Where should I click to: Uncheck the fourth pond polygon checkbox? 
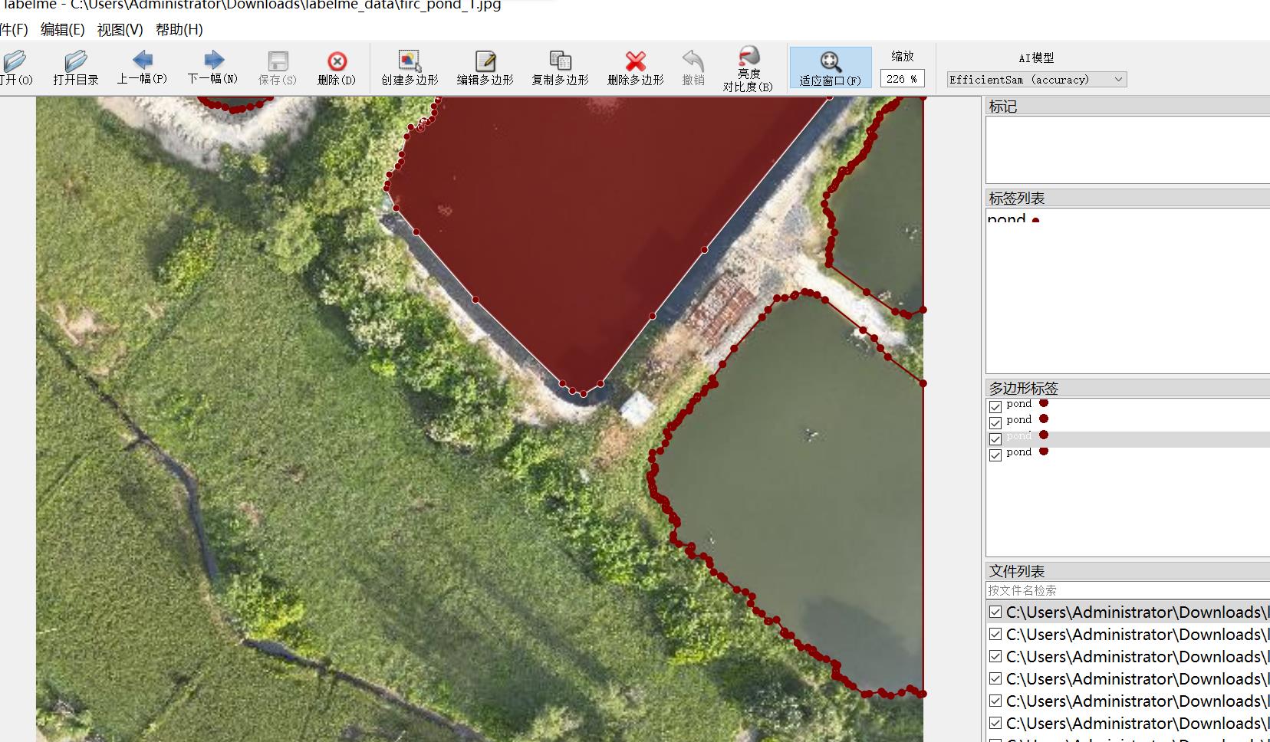995,455
